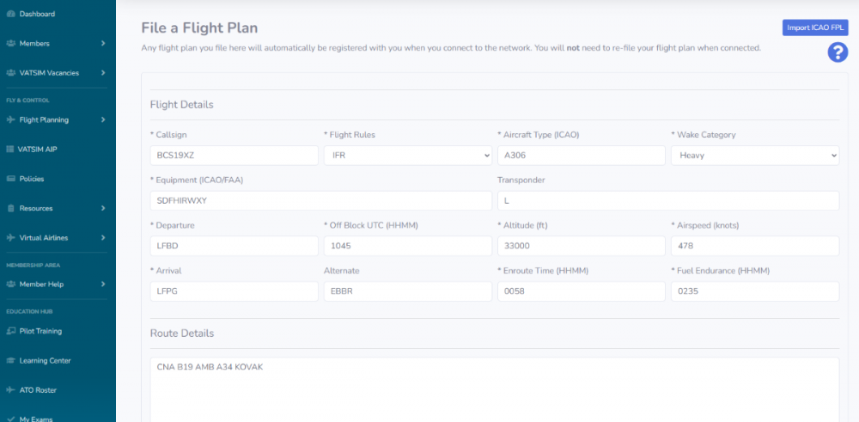Click the Import ICAO FPL button
Viewport: 859px width, 422px height.
coord(814,28)
